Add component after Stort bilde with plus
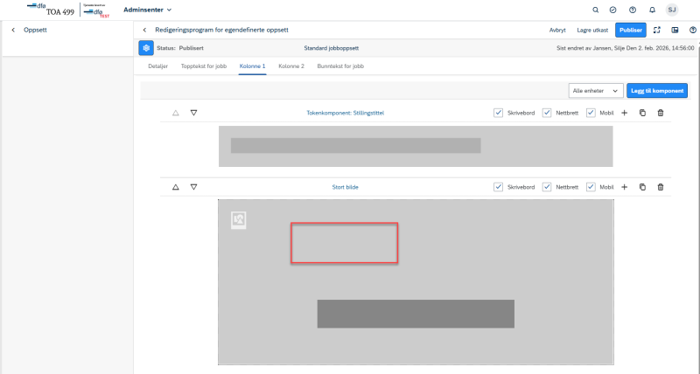The width and height of the screenshot is (700, 374). tap(625, 187)
